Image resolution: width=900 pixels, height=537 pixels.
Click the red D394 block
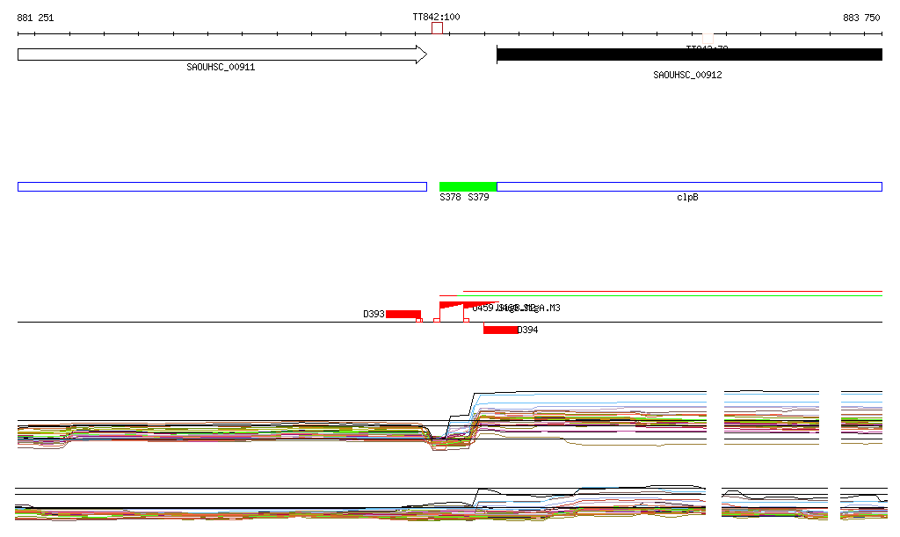(x=500, y=330)
